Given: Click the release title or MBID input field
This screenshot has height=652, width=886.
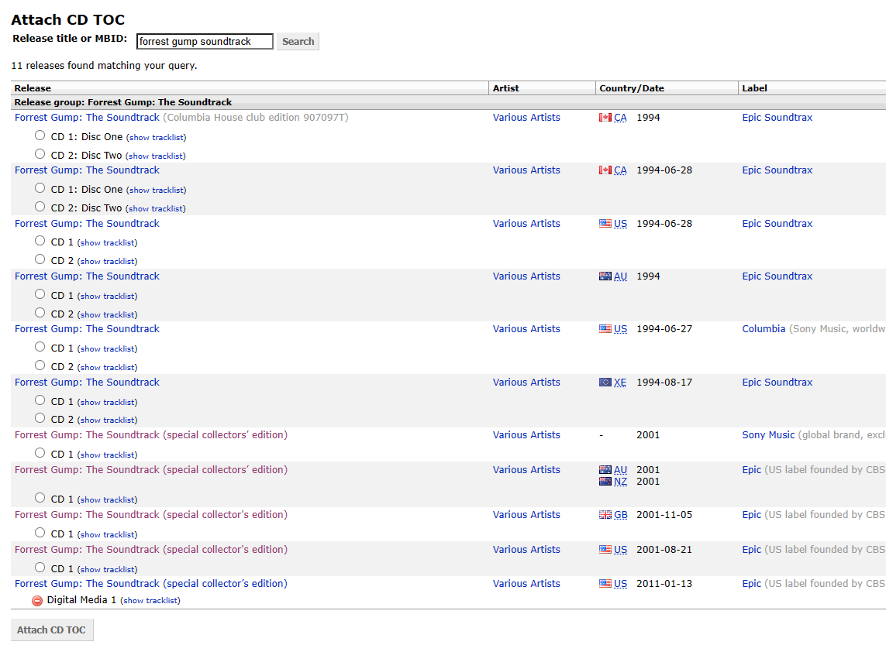Looking at the screenshot, I should click(x=205, y=41).
